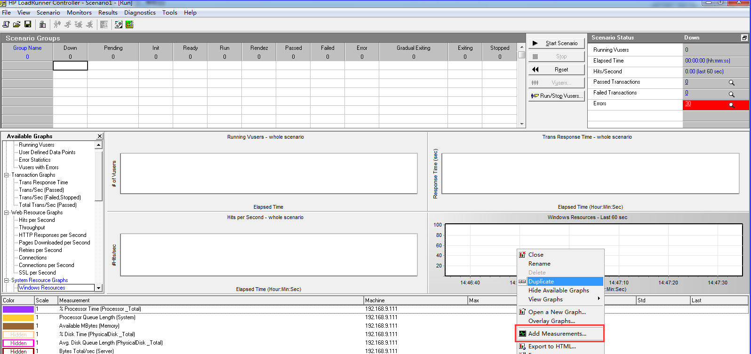Click the Stop Vusers toolbar icon

tap(89, 24)
